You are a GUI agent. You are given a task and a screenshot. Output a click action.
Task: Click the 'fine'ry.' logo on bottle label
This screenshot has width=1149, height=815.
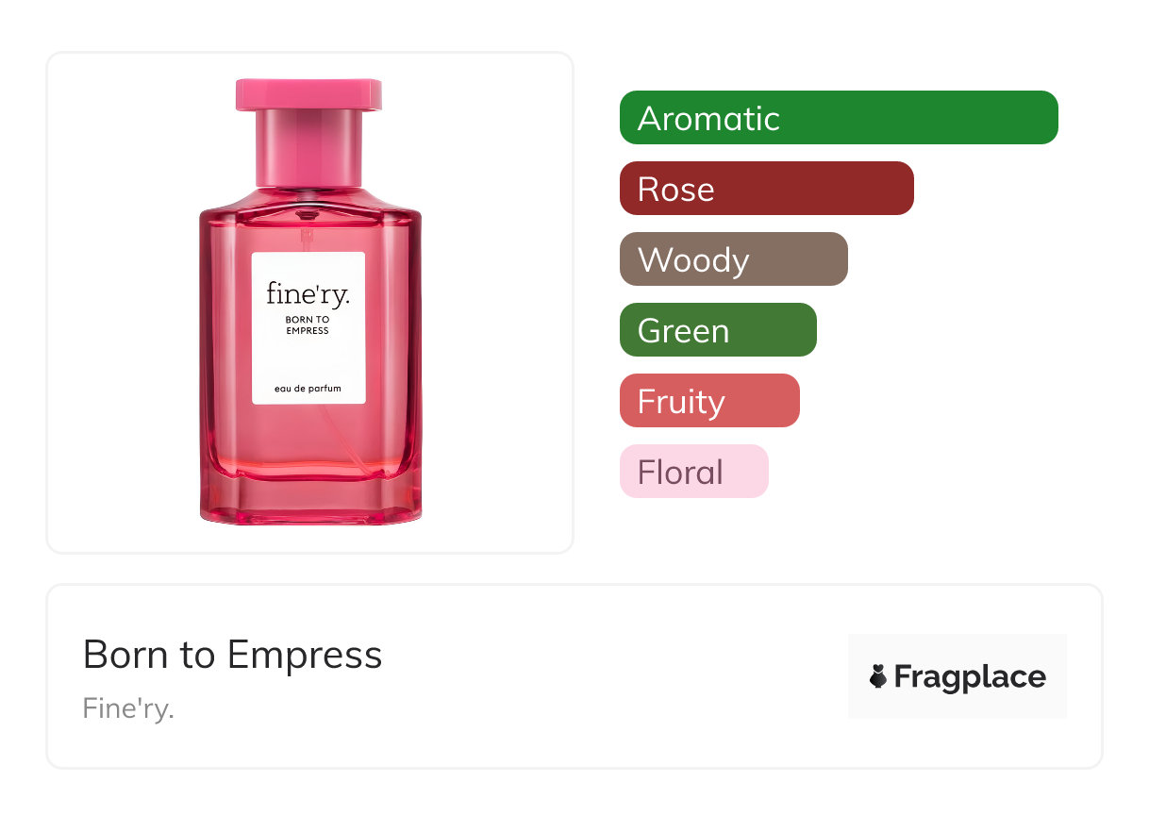click(x=308, y=294)
